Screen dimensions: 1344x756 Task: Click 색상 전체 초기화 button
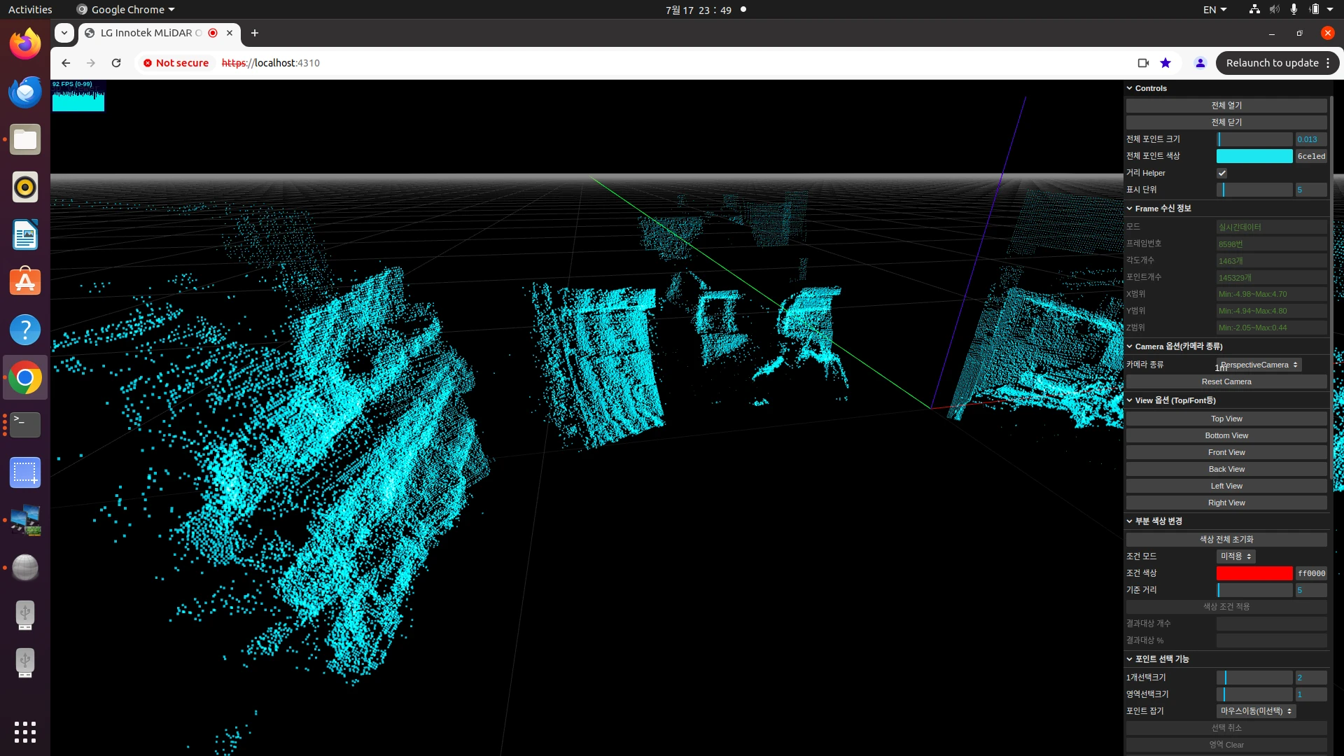(1226, 540)
